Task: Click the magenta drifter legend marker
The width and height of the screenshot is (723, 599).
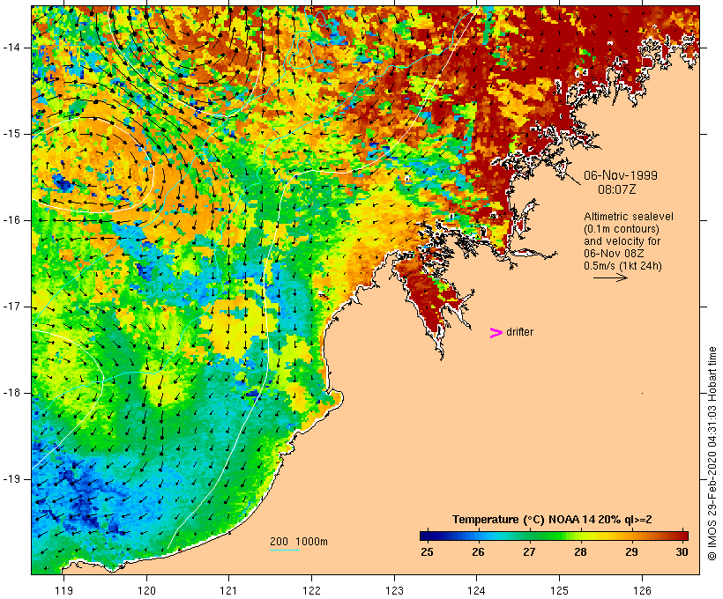Action: click(496, 333)
